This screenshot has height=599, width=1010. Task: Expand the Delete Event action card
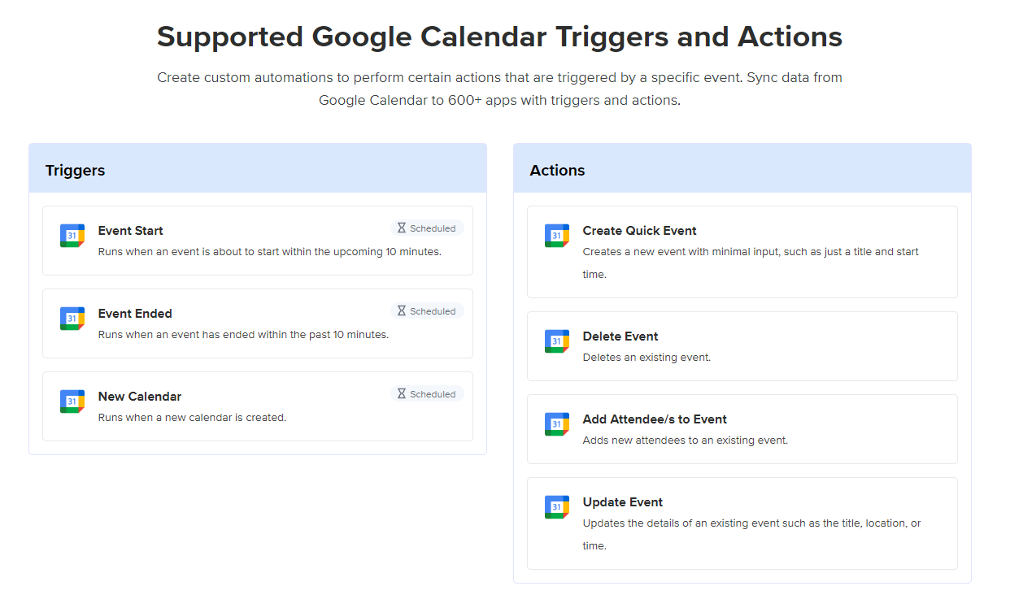point(742,345)
